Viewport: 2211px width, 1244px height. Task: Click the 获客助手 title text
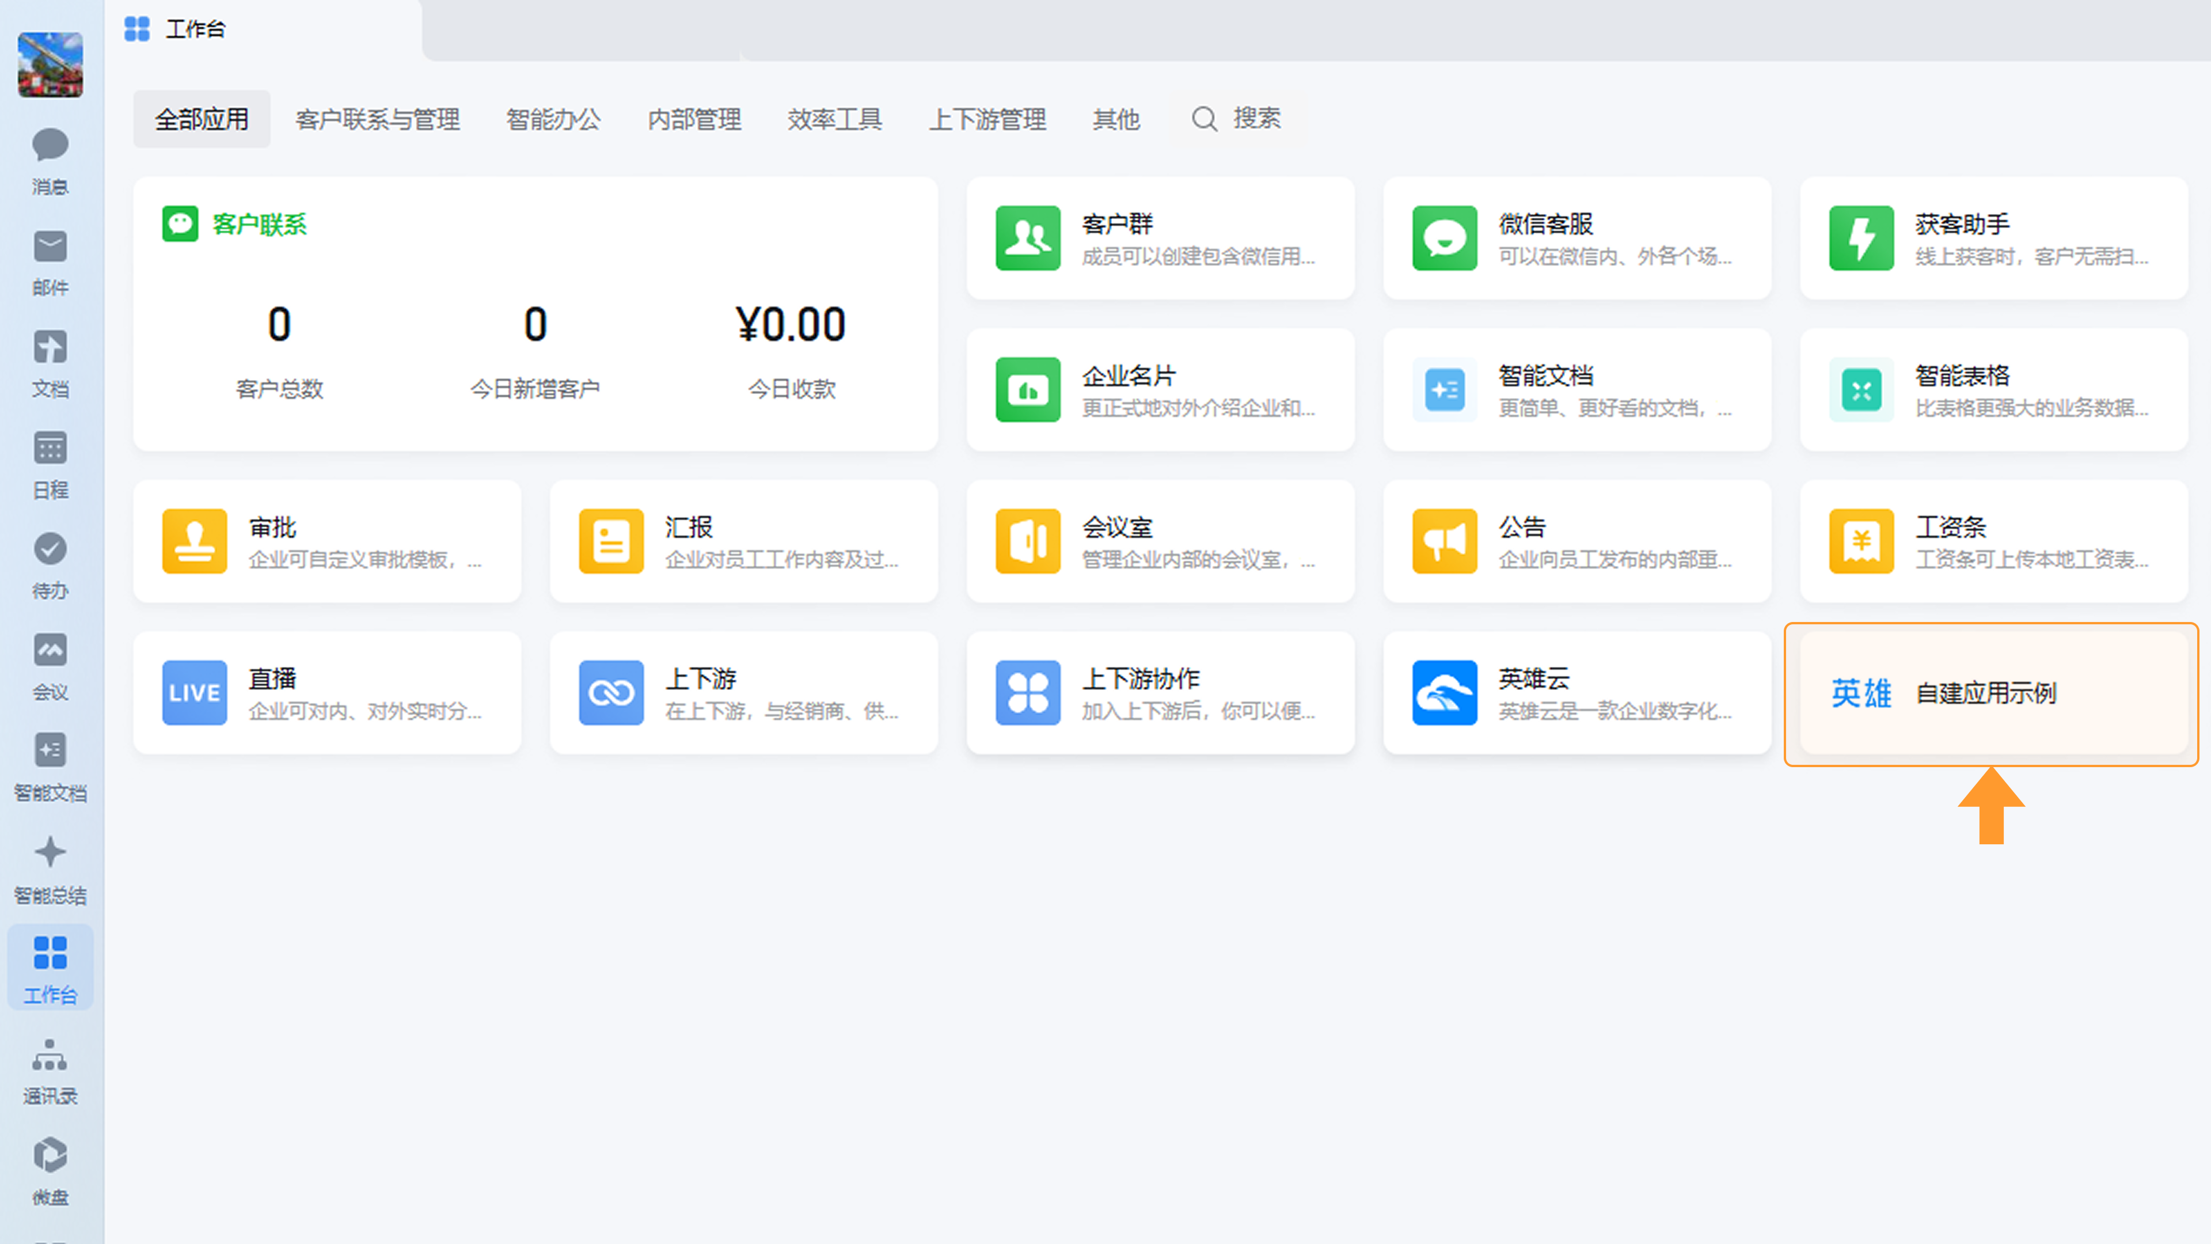click(x=1962, y=223)
